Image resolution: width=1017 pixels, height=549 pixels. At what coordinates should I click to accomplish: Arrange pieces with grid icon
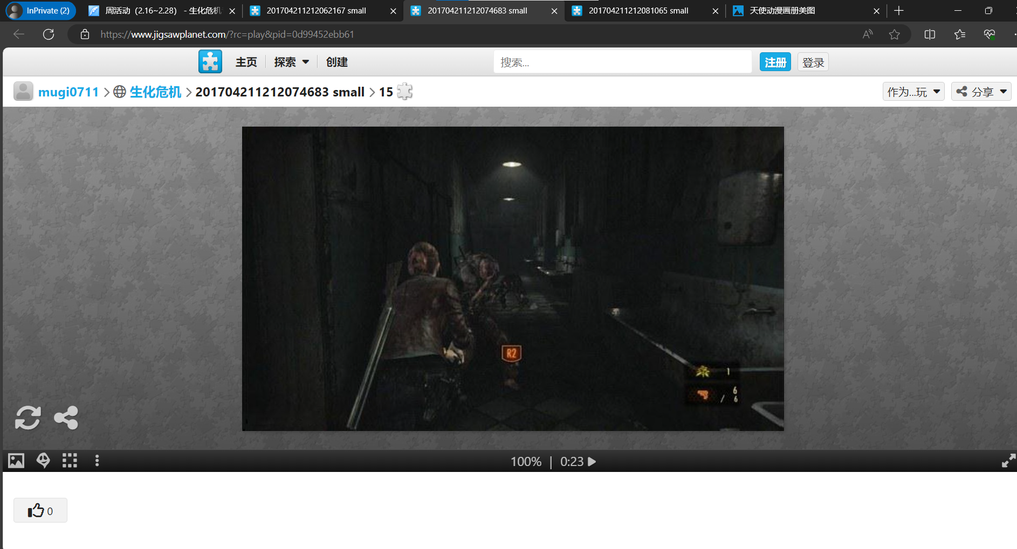coord(70,461)
